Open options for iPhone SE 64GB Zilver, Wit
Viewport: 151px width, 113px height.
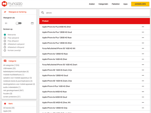point(143,103)
